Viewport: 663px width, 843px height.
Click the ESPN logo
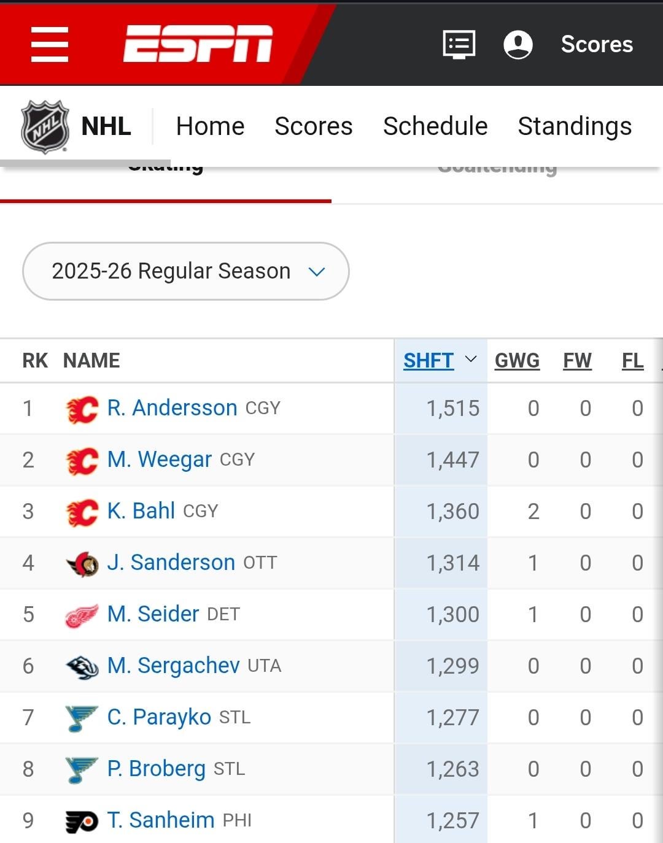click(x=198, y=44)
